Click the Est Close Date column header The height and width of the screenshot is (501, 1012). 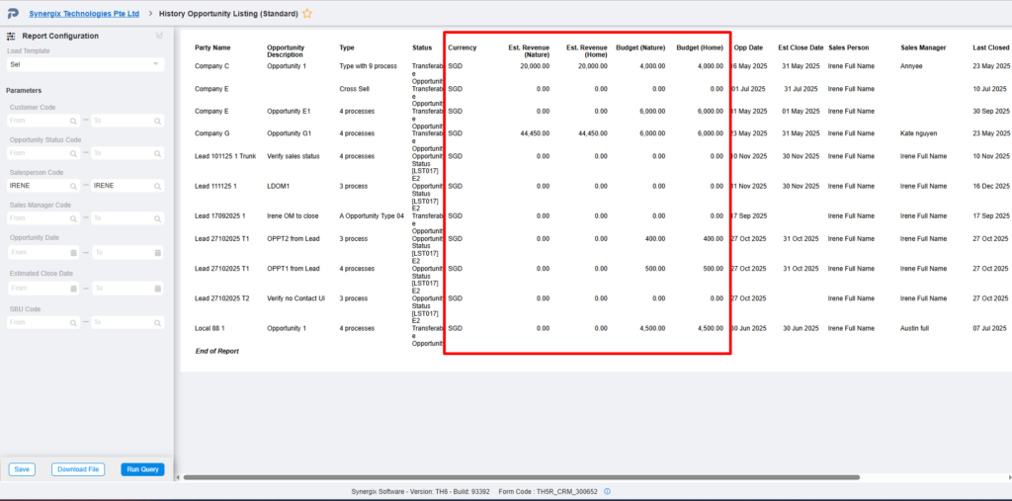[x=801, y=47]
